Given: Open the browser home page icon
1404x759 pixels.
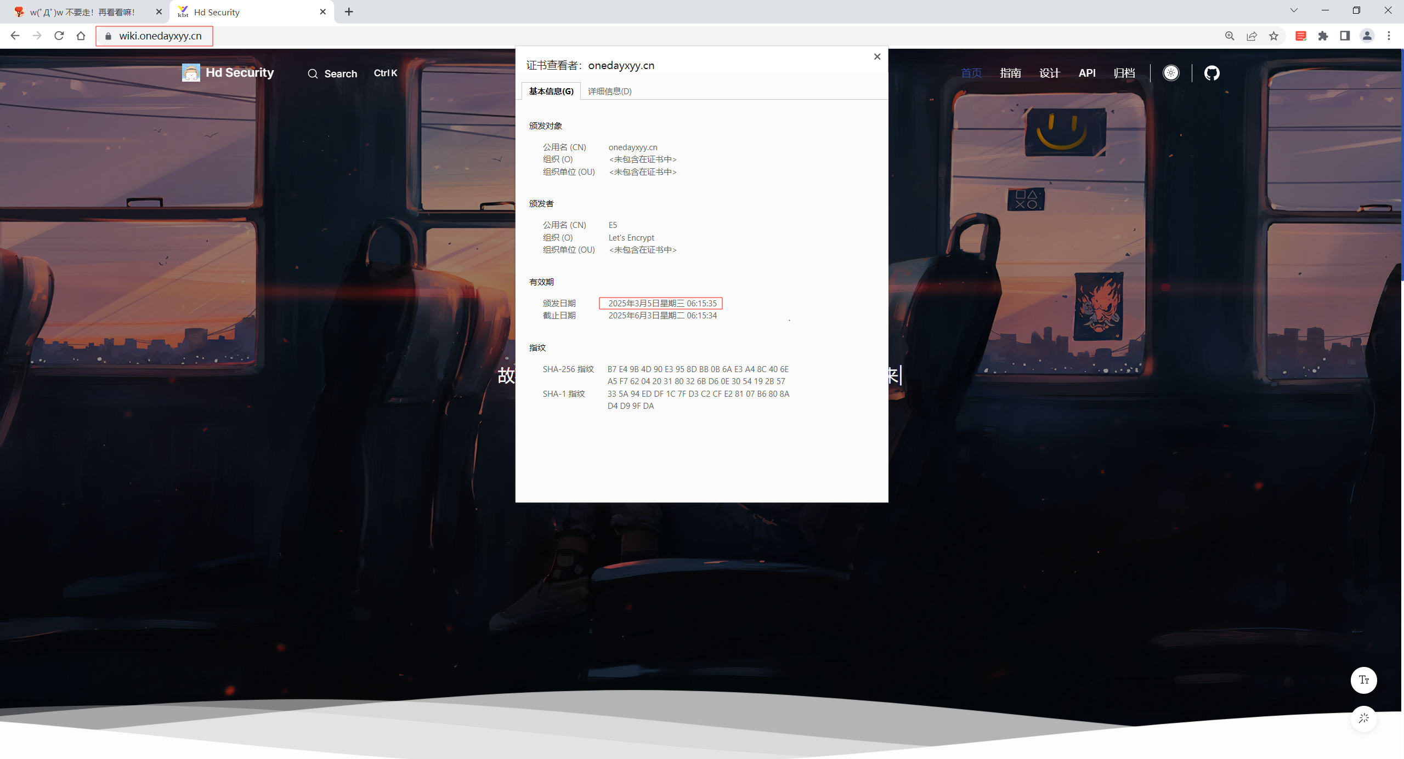Looking at the screenshot, I should coord(81,36).
